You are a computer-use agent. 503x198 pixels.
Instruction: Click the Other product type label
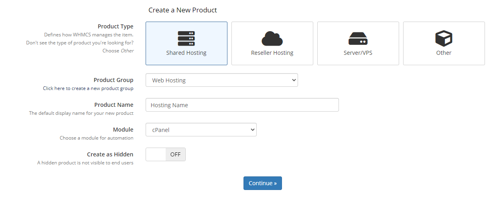[x=444, y=53]
